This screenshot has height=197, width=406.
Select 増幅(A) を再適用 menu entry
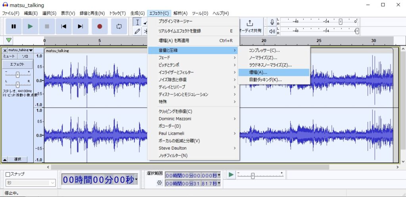(193, 41)
